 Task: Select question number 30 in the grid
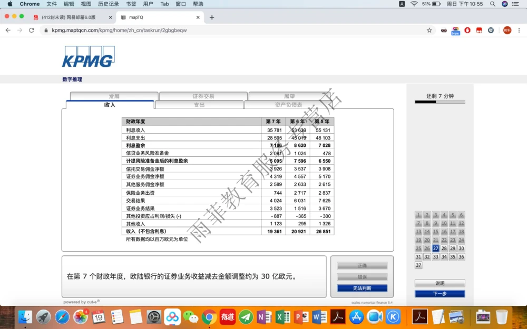pos(461,248)
